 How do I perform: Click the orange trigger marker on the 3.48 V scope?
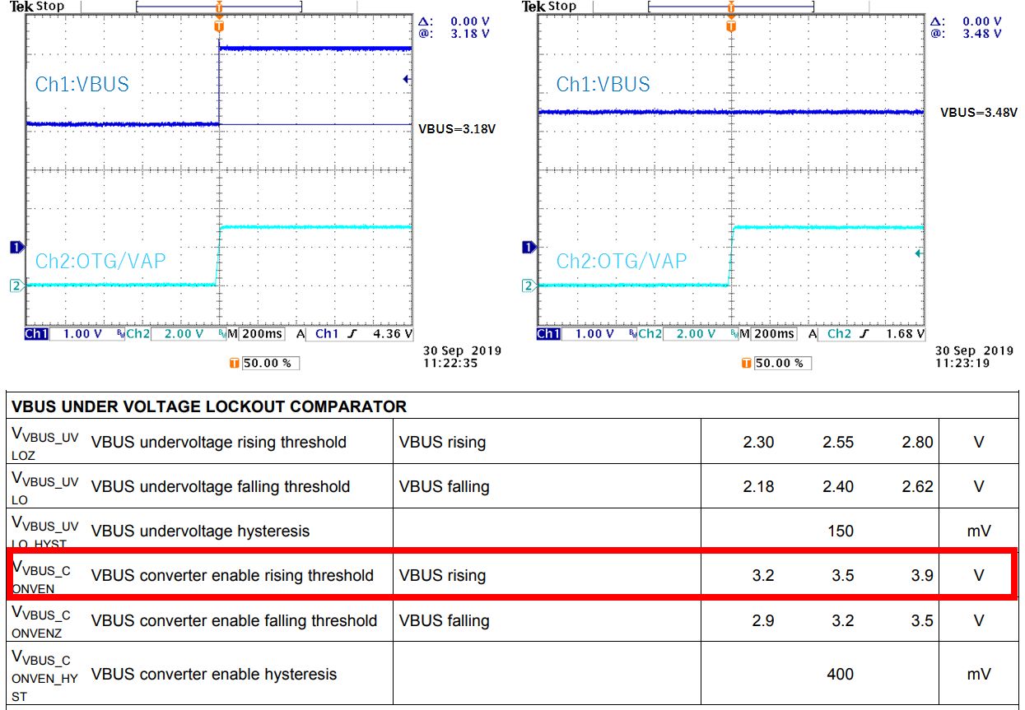[x=730, y=26]
